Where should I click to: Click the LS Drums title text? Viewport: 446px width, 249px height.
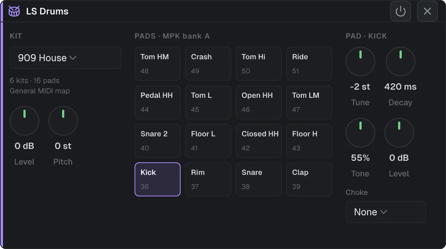[47, 11]
